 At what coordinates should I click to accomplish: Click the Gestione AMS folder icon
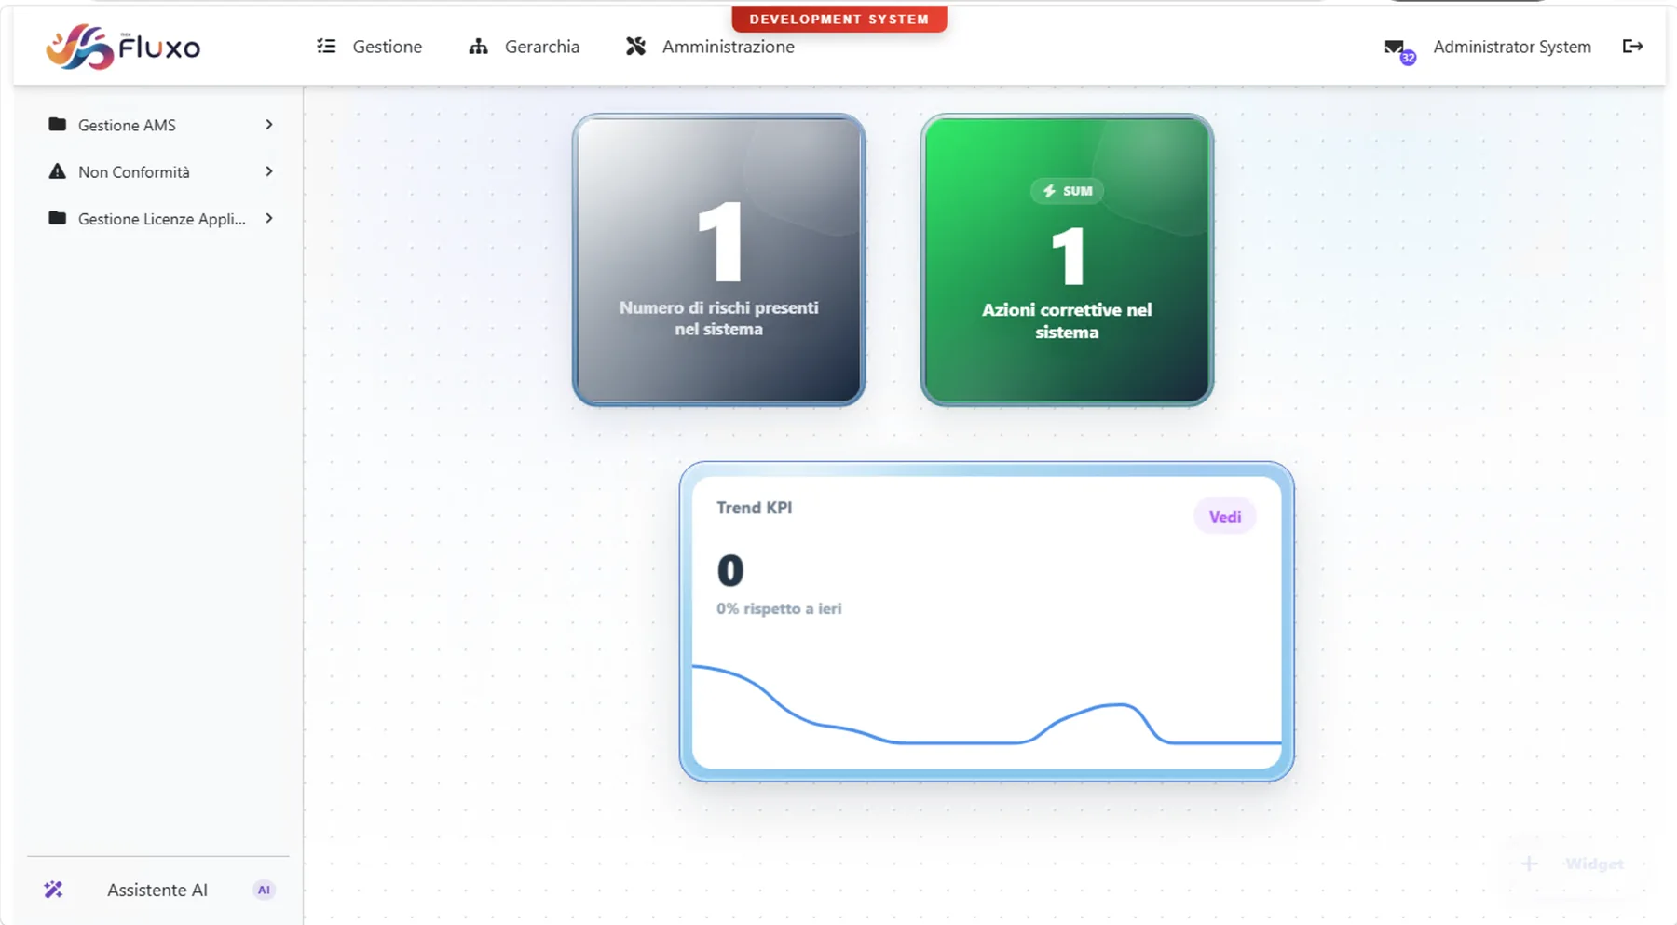tap(57, 124)
